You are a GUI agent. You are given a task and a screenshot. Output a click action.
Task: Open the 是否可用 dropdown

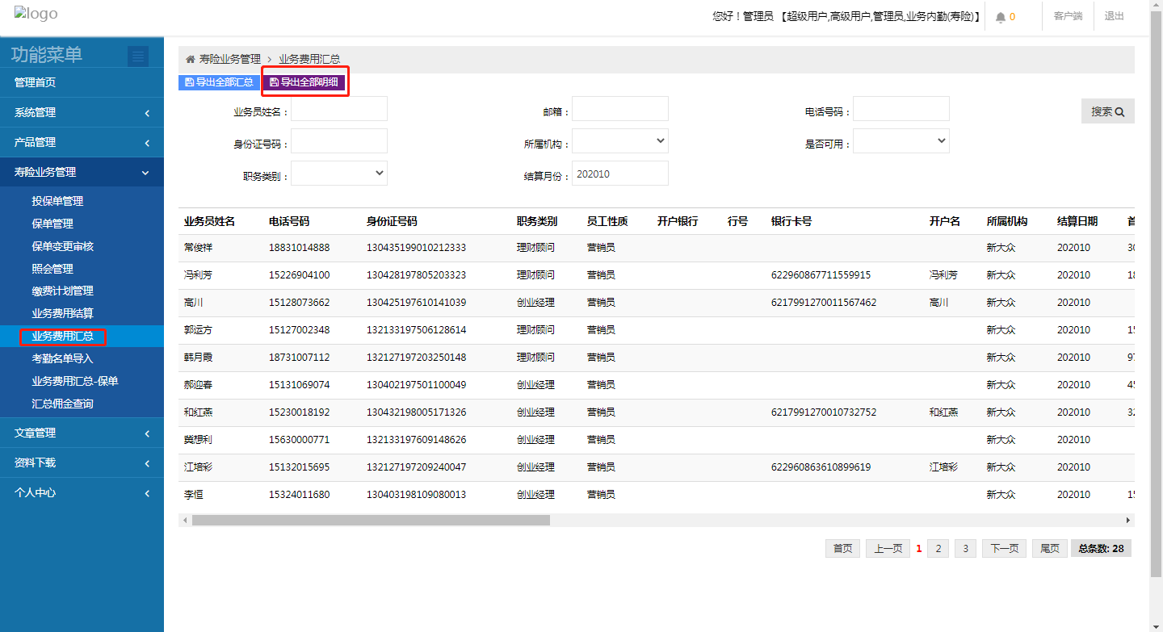(x=901, y=141)
